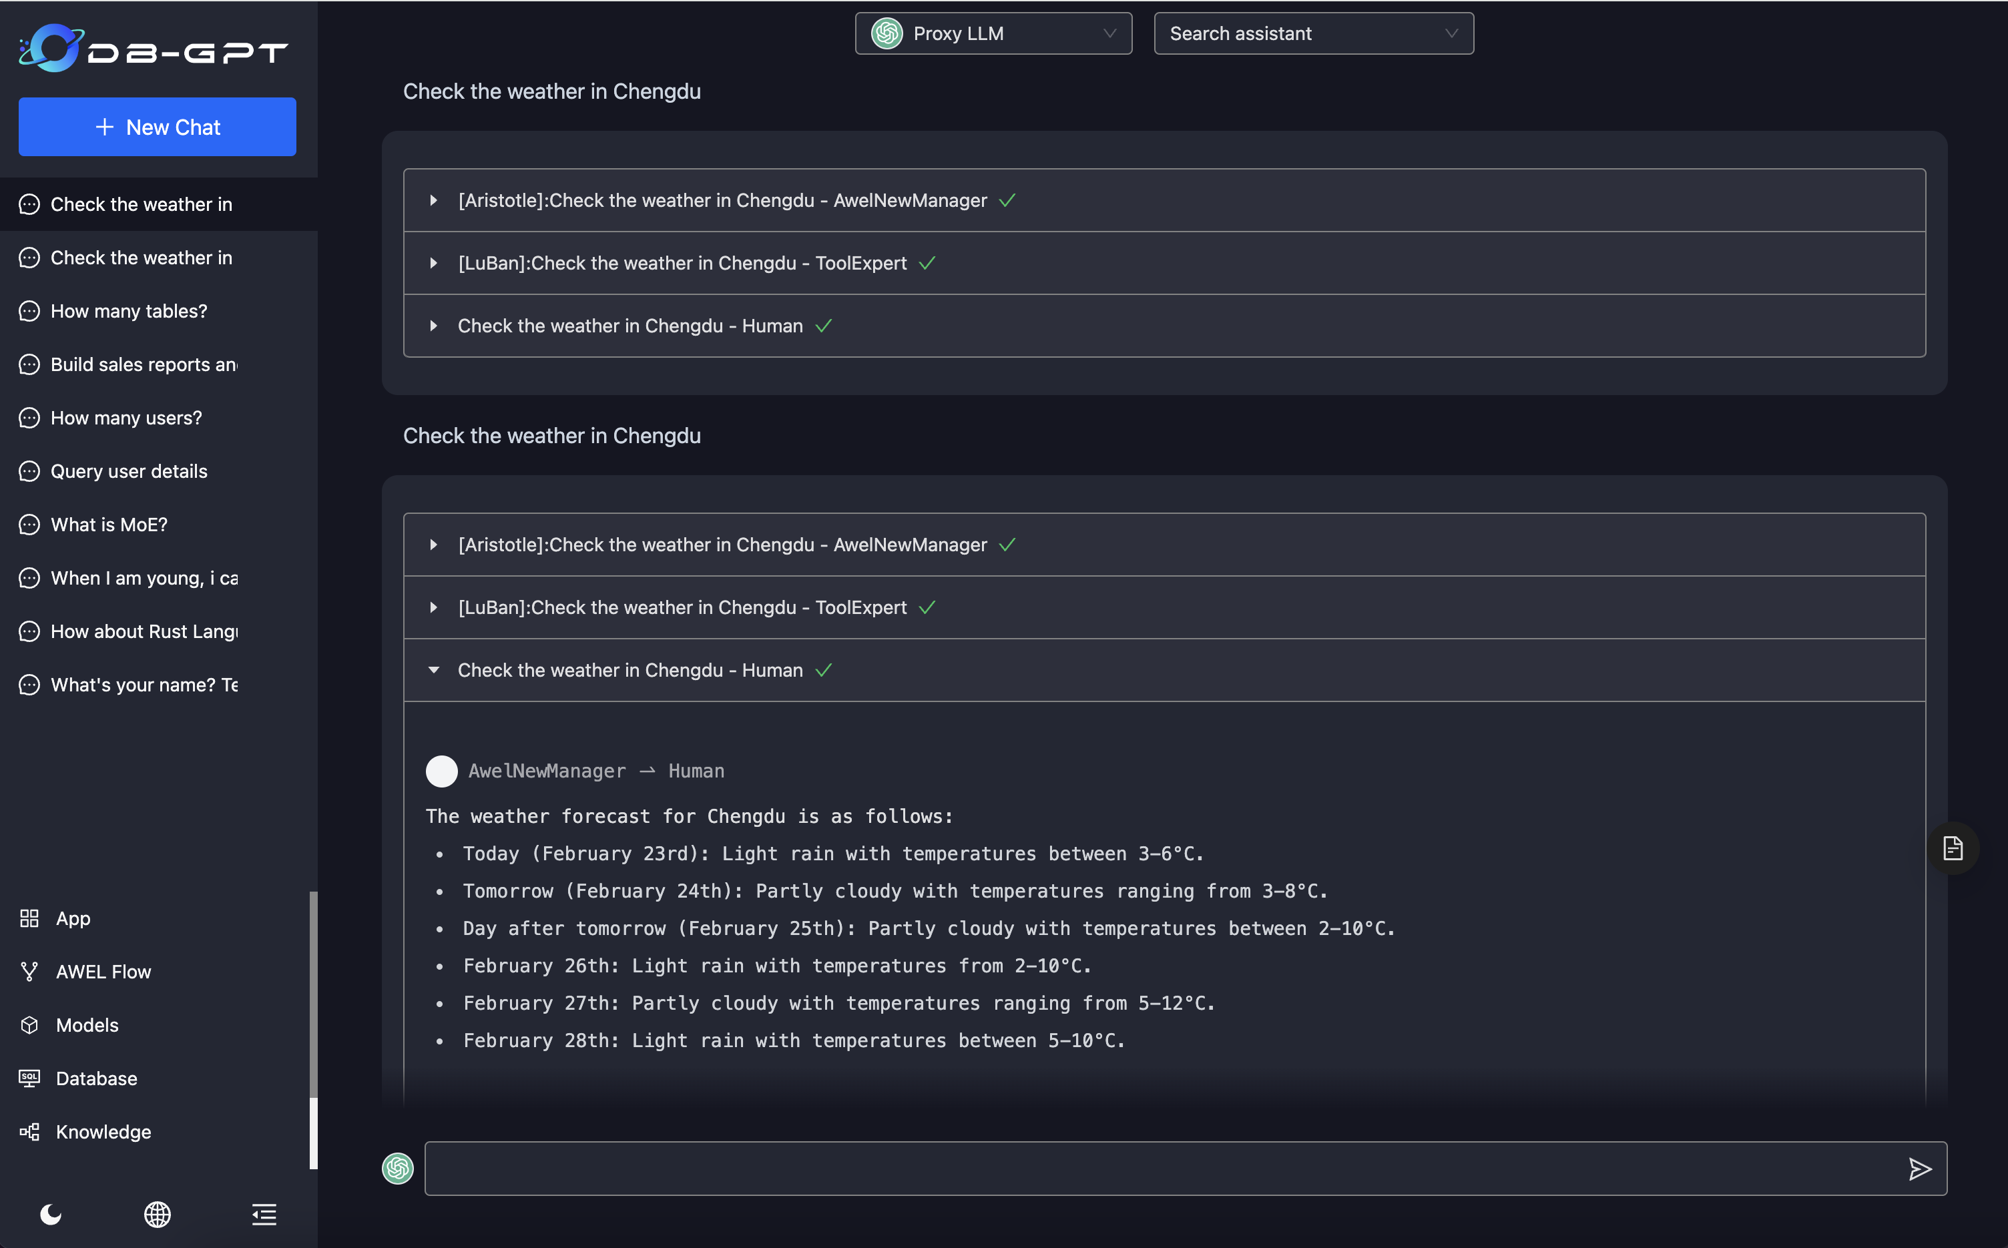This screenshot has width=2008, height=1248.
Task: Open the App section in the sidebar
Action: click(72, 919)
